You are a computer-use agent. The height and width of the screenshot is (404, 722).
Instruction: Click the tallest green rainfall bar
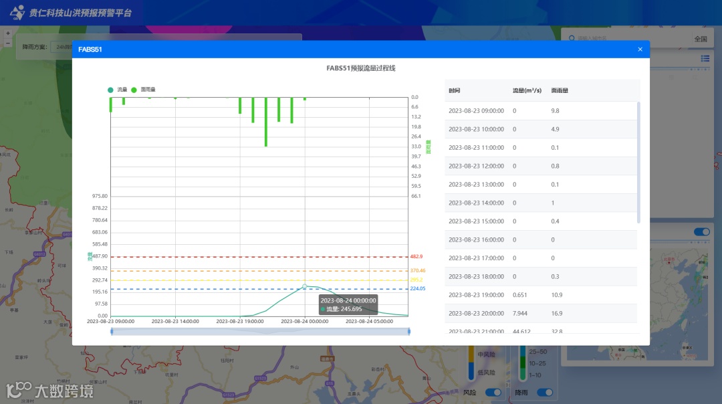(265, 122)
